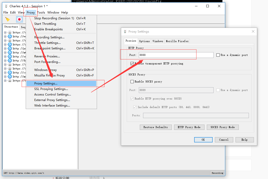268x179 pixels.
Task: Click the Recording status bar button
Action: (217, 173)
